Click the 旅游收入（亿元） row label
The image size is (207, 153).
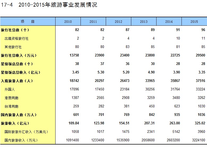pos(15,123)
